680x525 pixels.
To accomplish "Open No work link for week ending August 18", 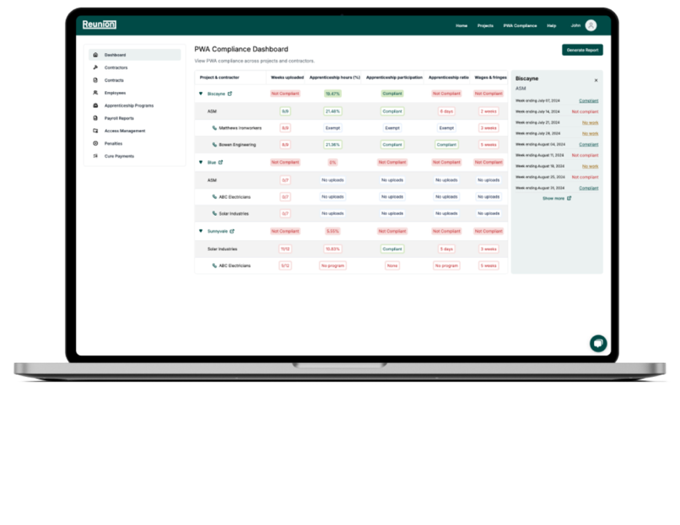I will coord(590,166).
